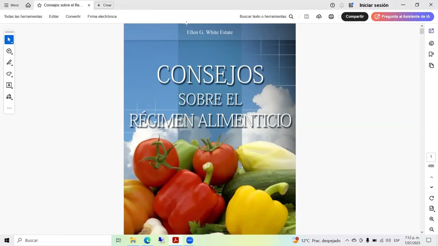Image resolution: width=438 pixels, height=246 pixels.
Task: Open the page display settings icon
Action: (x=431, y=208)
